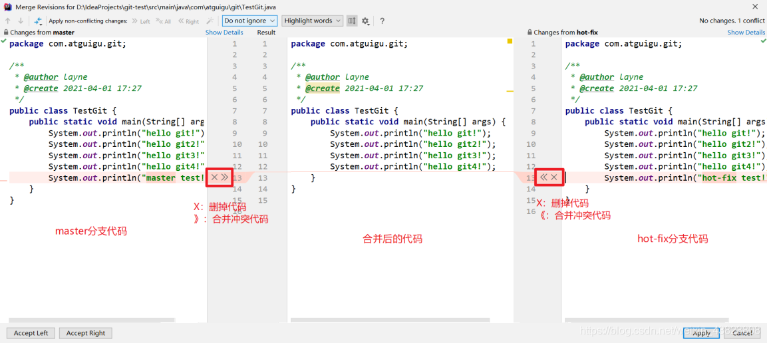This screenshot has width=767, height=343.
Task: Click 'hello git2!' line in Result pane
Action: click(x=413, y=144)
